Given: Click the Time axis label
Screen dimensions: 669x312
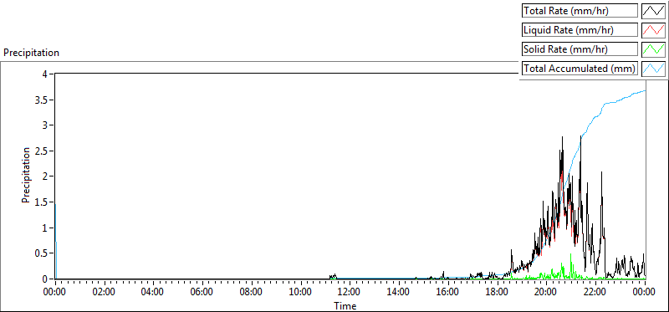Looking at the screenshot, I should click(x=345, y=305).
